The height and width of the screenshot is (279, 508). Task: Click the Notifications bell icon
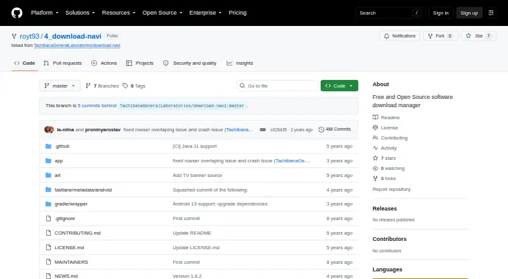[x=387, y=36]
